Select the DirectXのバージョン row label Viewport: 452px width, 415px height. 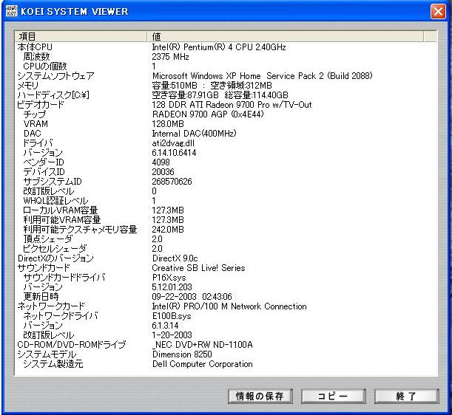pos(55,258)
